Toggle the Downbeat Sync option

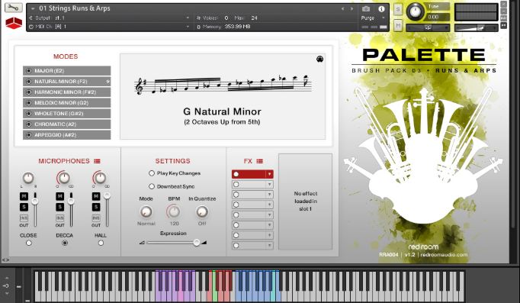click(x=152, y=186)
